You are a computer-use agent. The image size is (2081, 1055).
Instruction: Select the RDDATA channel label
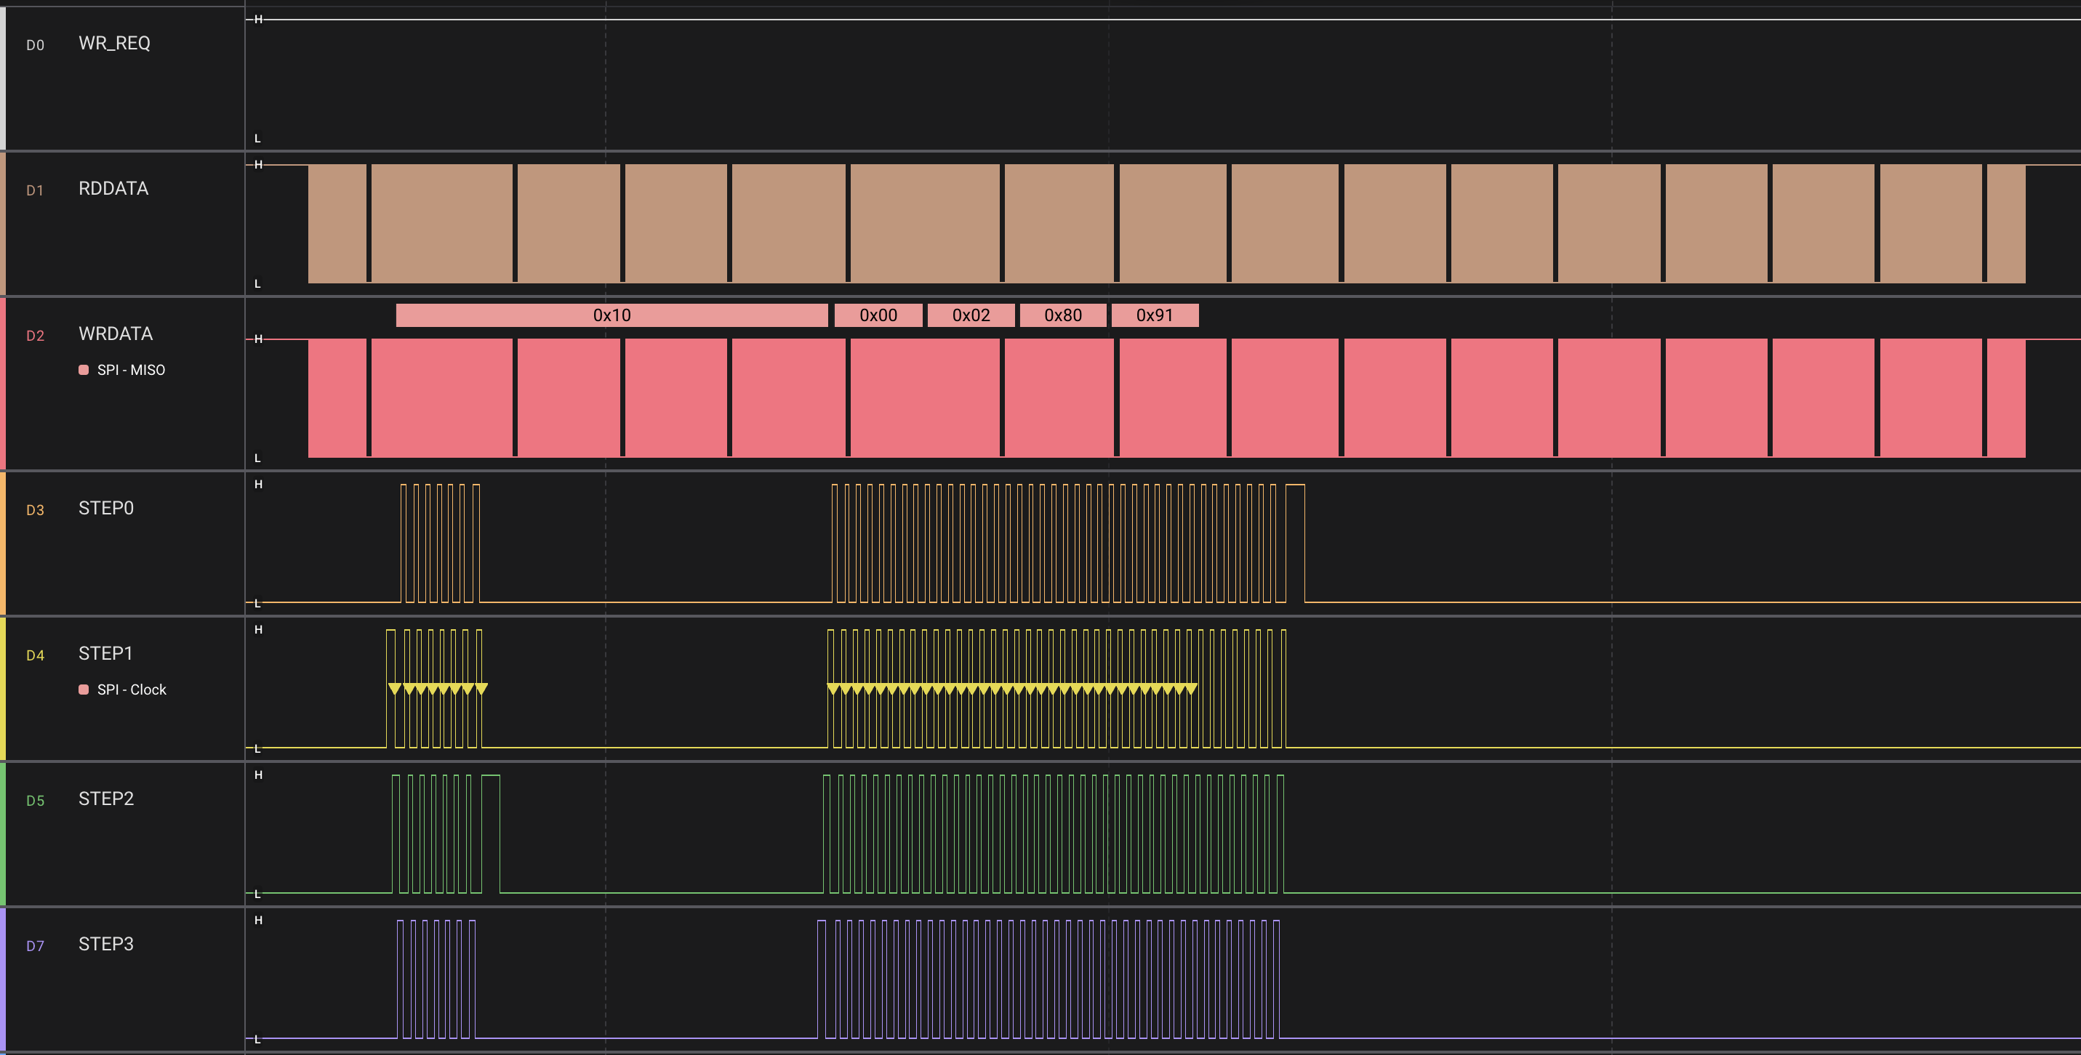point(113,189)
